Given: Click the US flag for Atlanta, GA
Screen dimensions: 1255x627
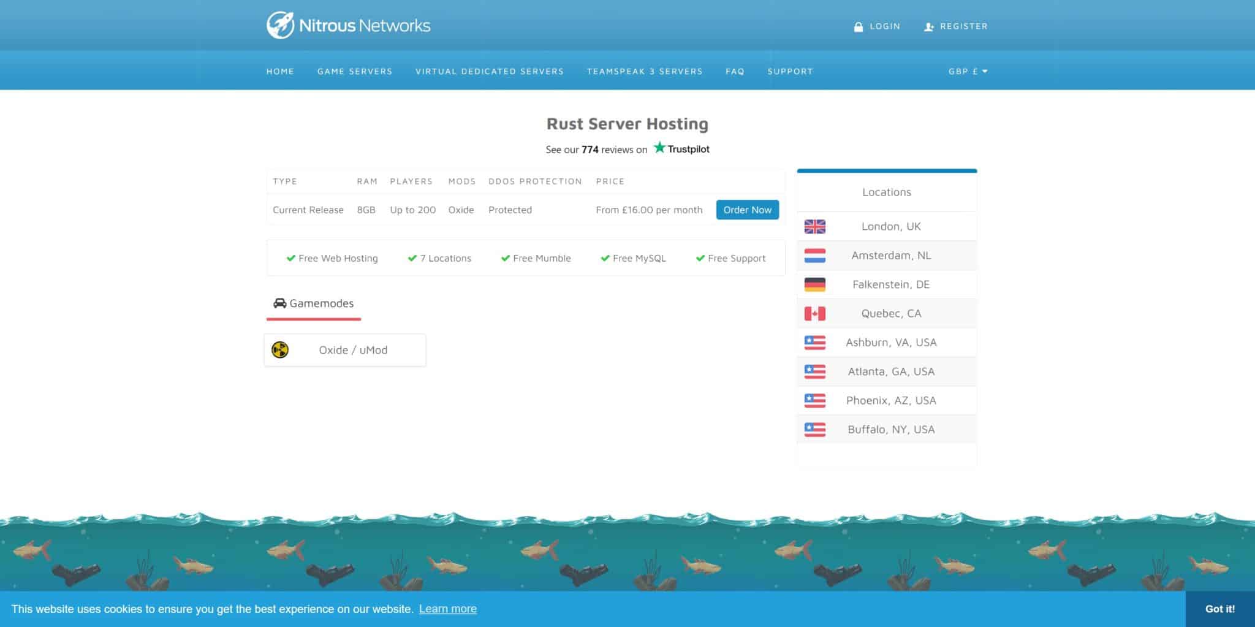Looking at the screenshot, I should [x=814, y=371].
